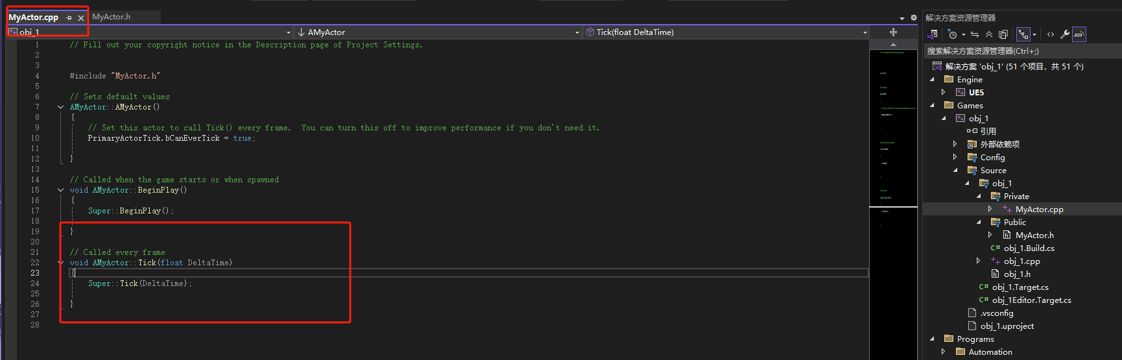Toggle Preview Selected Items icon
The width and height of the screenshot is (1122, 360).
pyautogui.click(x=1079, y=34)
